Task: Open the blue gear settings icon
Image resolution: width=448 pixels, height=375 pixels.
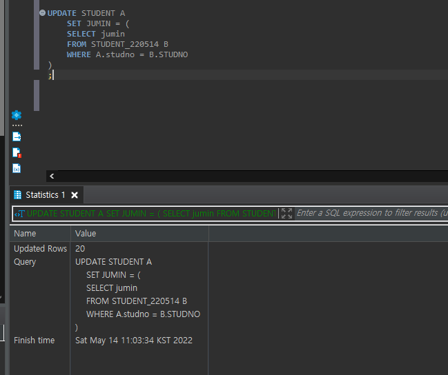Action: [x=17, y=115]
